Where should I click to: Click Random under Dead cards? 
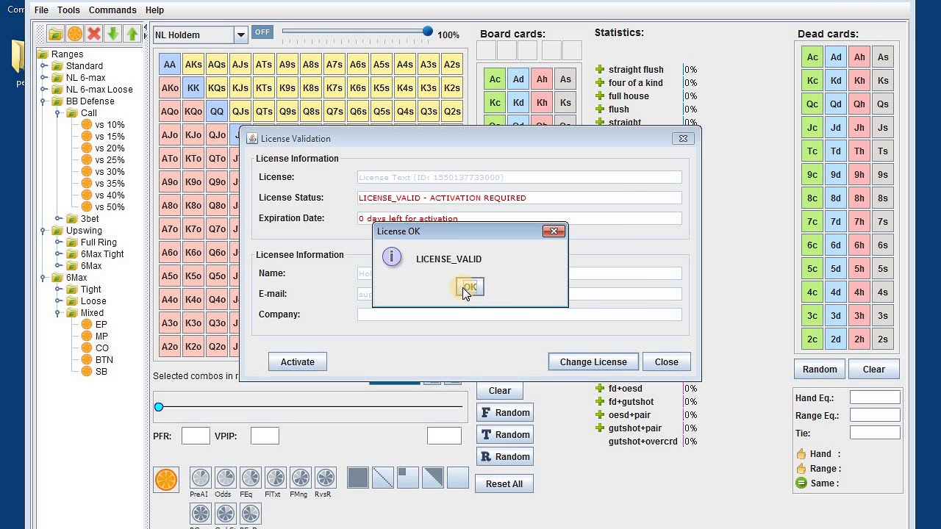coord(820,369)
